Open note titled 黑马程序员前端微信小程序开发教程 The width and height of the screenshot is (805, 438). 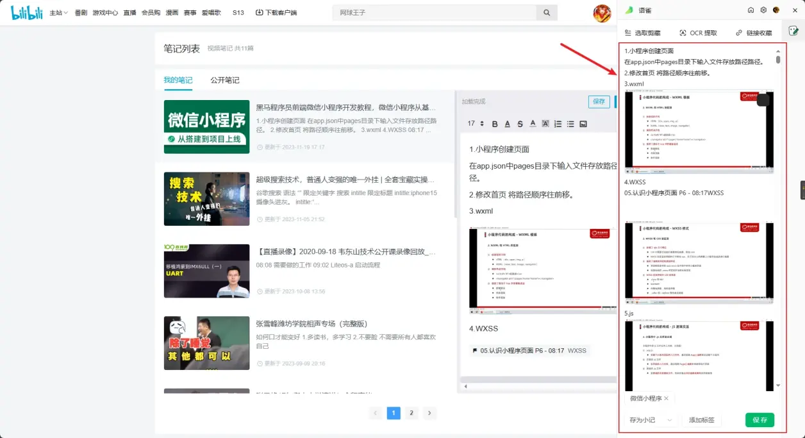346,107
